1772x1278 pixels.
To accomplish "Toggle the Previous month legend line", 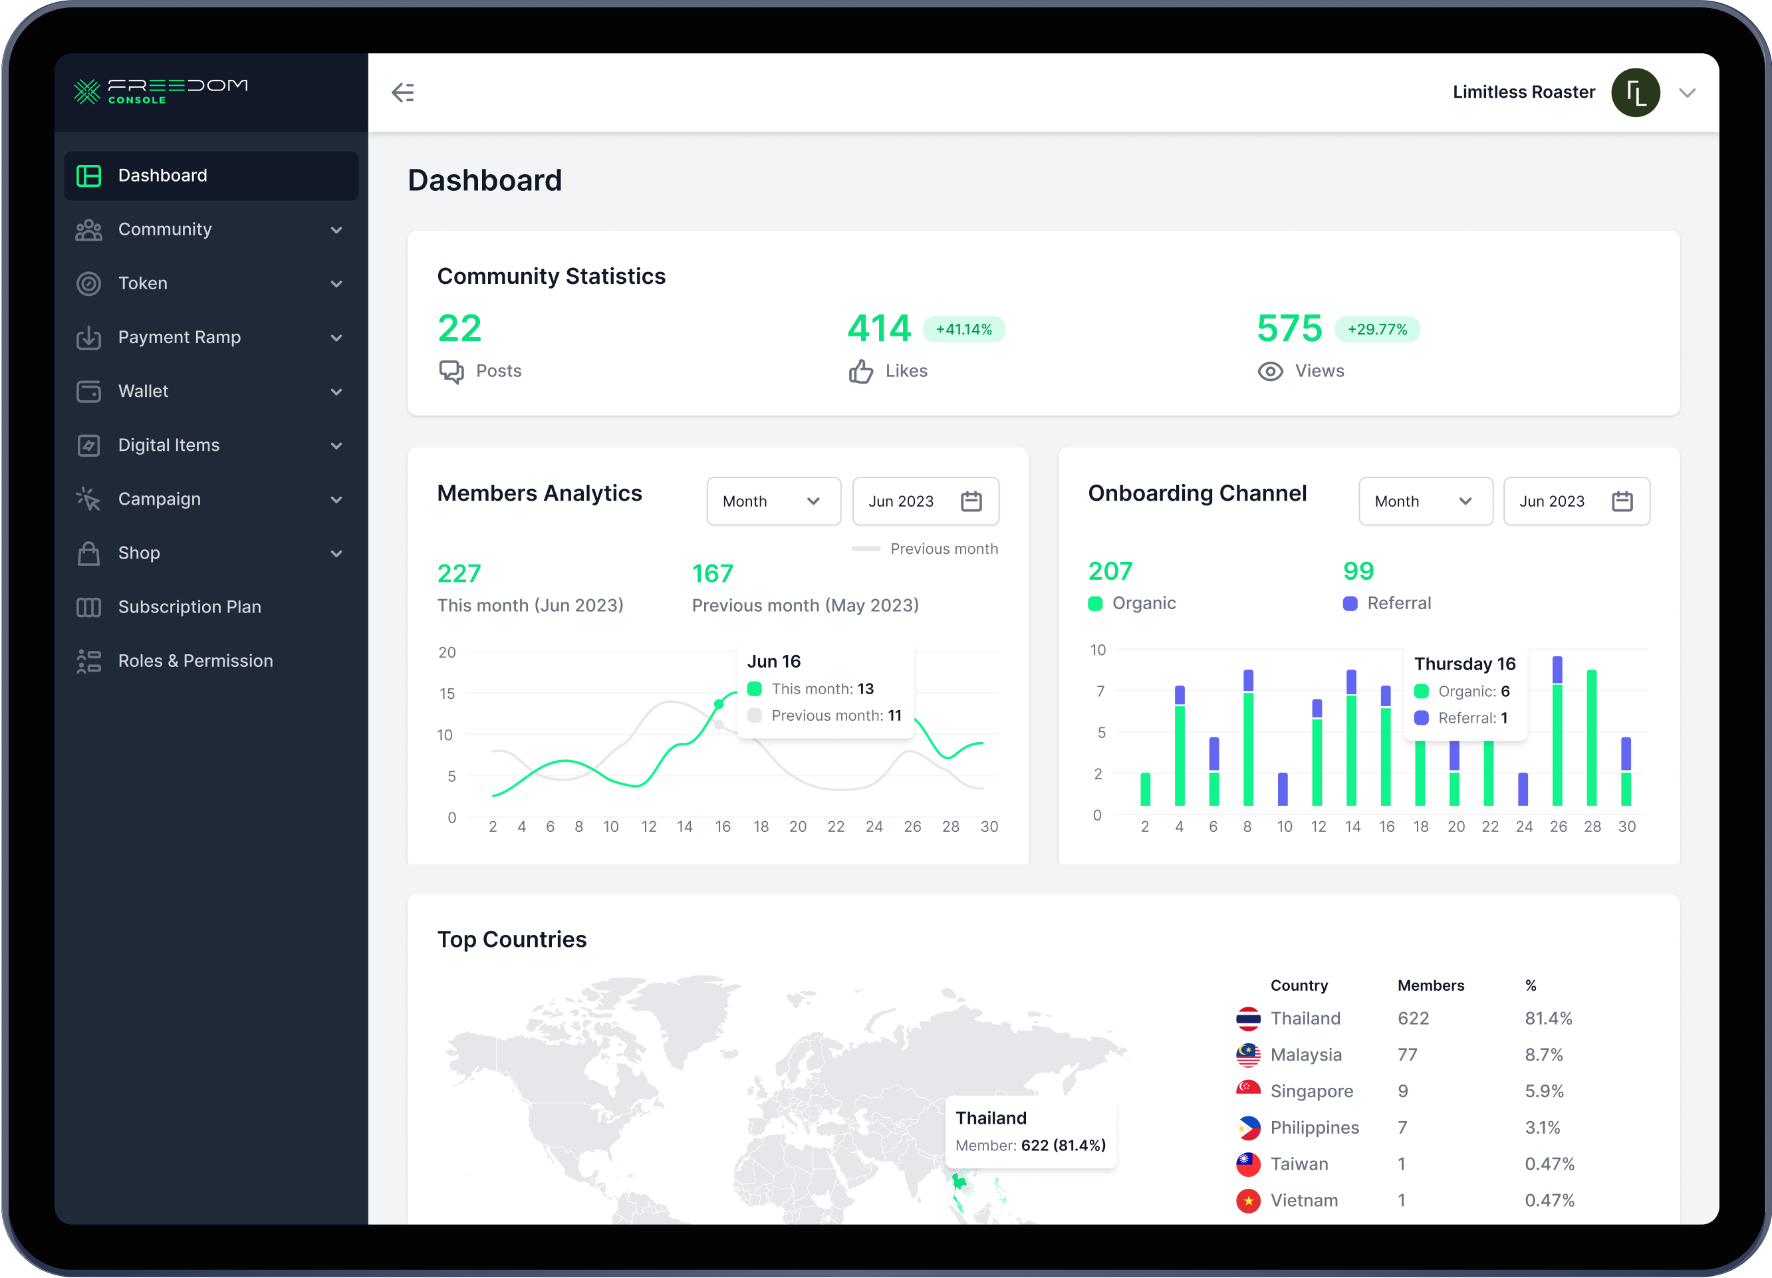I will [924, 549].
